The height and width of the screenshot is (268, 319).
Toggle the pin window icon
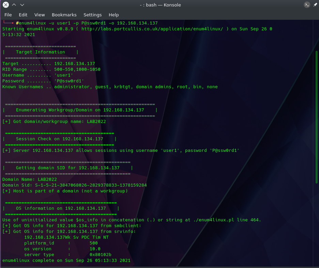pyautogui.click(x=315, y=5)
